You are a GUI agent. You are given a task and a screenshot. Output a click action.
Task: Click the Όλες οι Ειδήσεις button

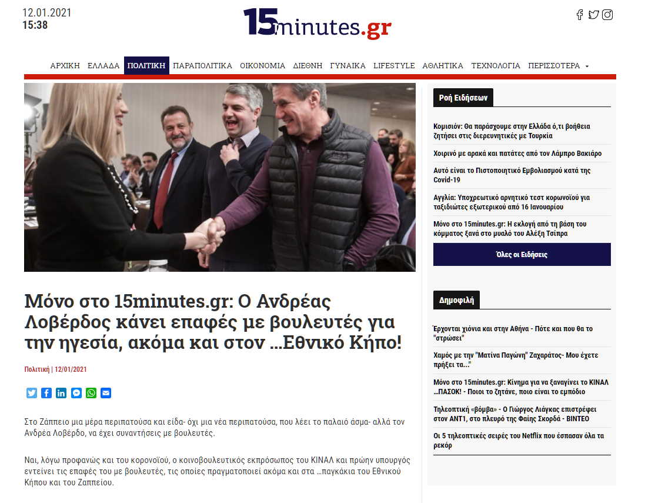pos(522,254)
